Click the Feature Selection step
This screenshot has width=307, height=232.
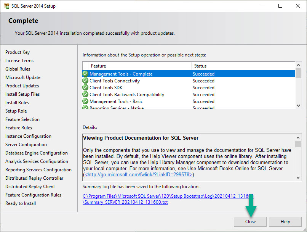pos(22,119)
